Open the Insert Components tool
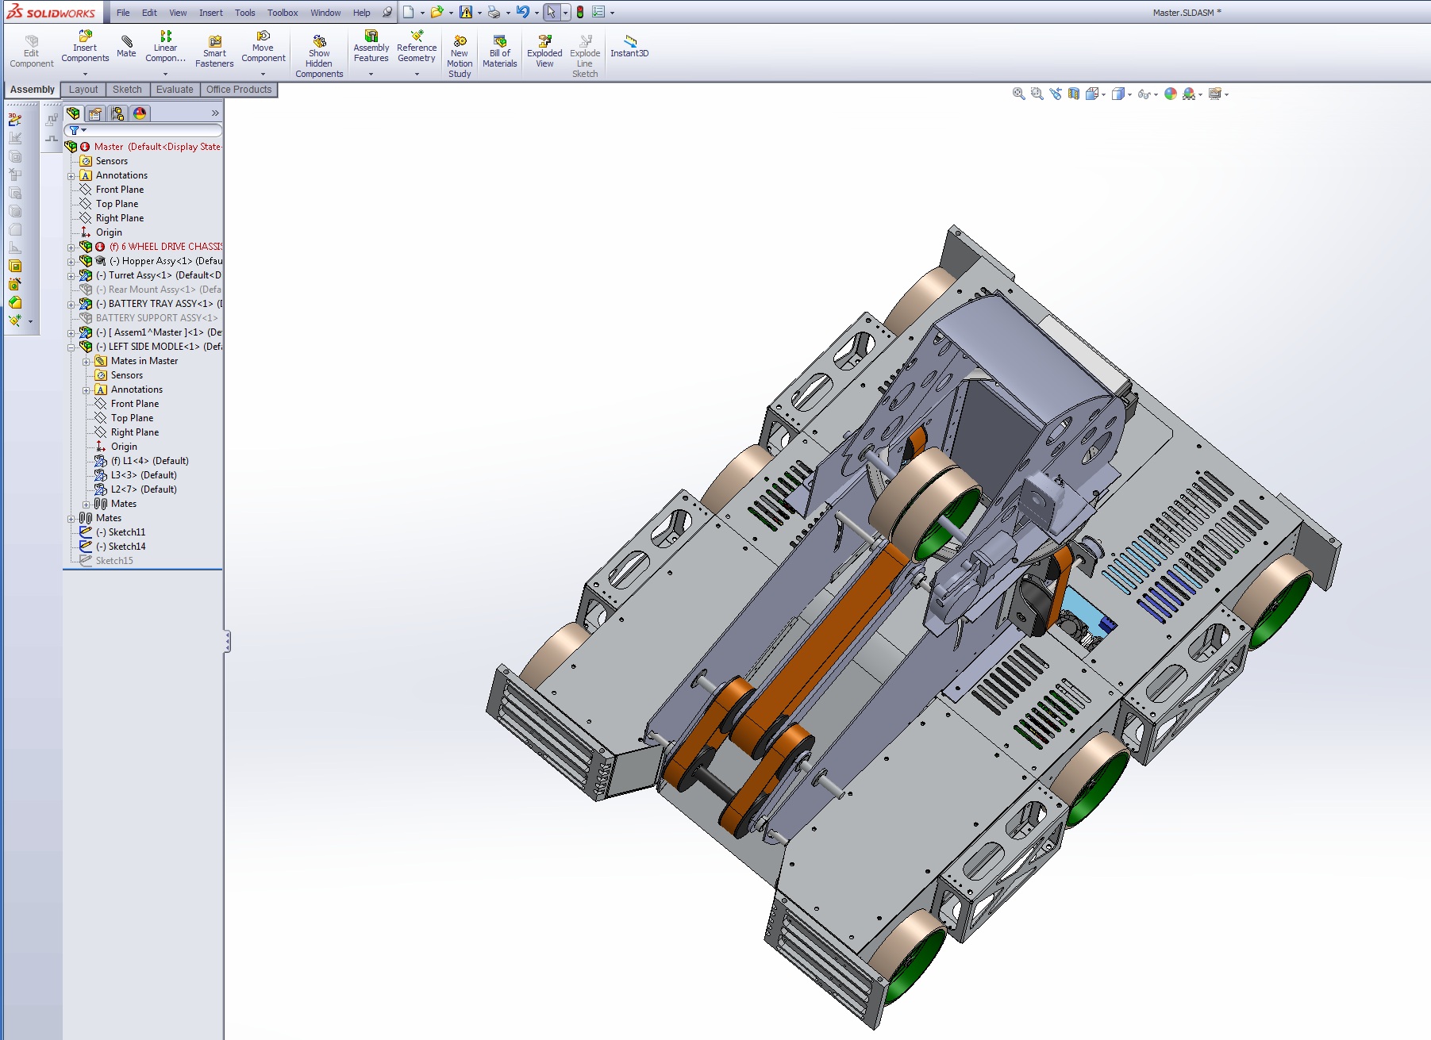1431x1040 pixels. pos(84,46)
